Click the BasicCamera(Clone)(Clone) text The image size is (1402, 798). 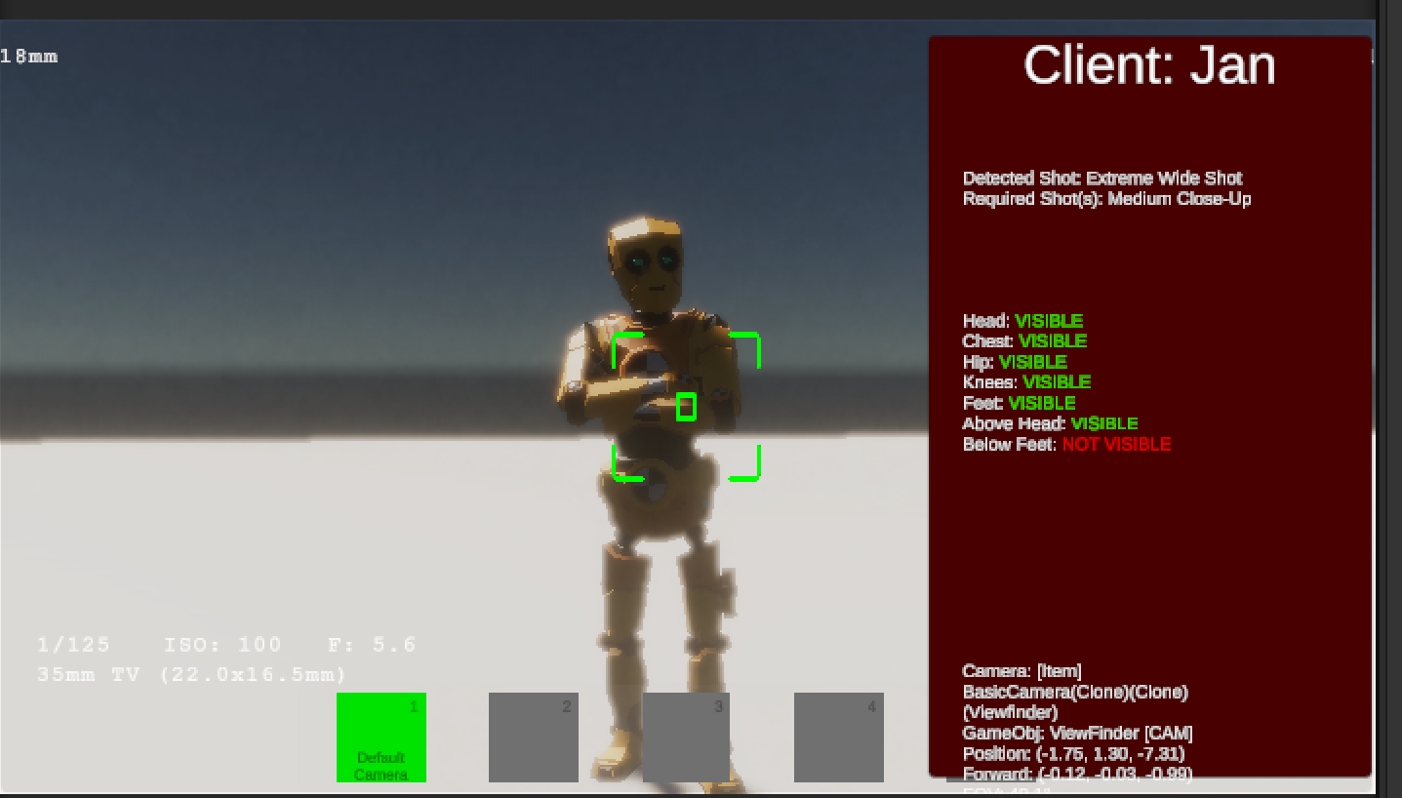pos(1075,692)
